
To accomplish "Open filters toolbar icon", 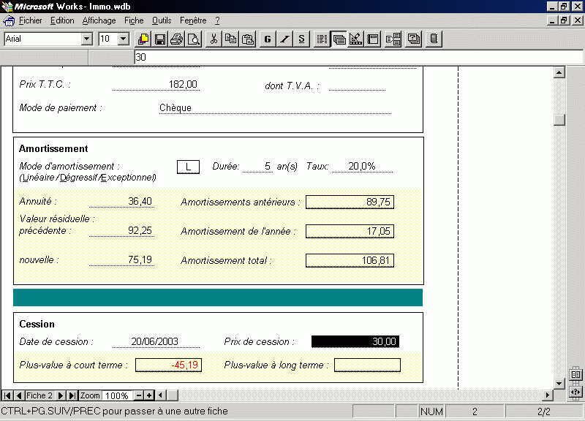I will [x=413, y=39].
